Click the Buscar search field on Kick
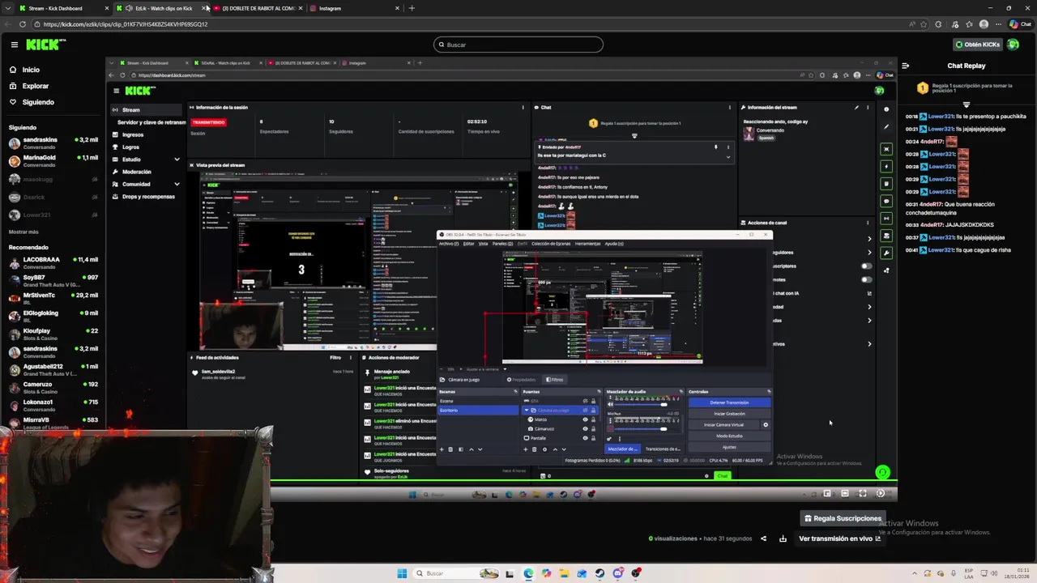Viewport: 1037px width, 583px height. pyautogui.click(x=518, y=45)
